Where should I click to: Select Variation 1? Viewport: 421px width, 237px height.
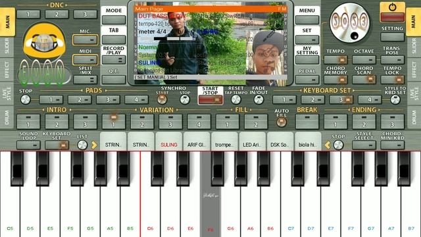[x=114, y=122]
